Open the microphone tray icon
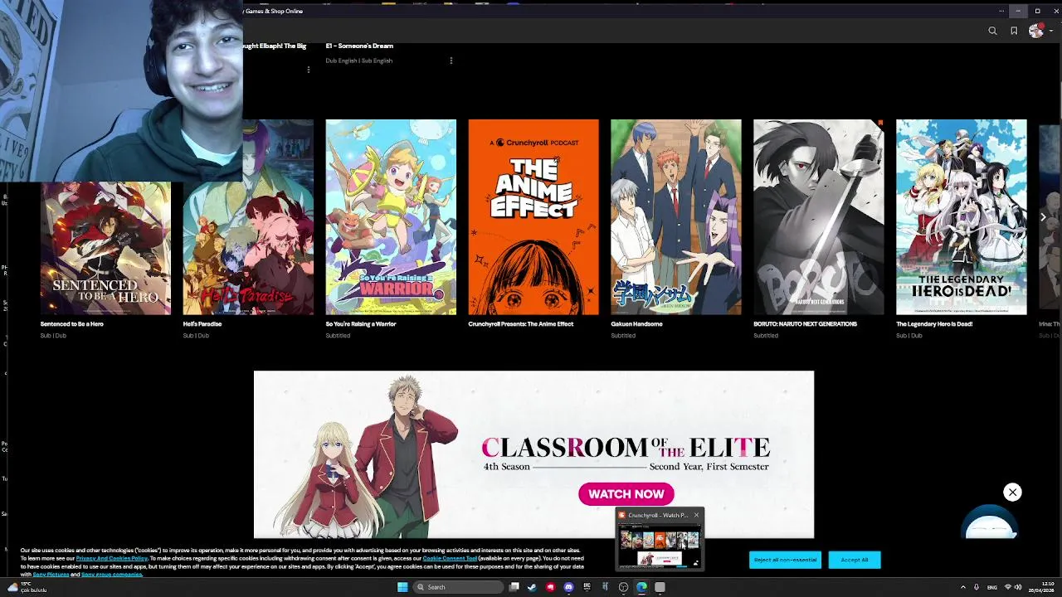This screenshot has width=1062, height=597. pos(977,587)
